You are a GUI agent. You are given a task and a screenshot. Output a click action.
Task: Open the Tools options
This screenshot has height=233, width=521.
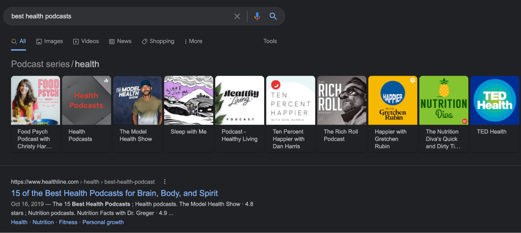click(x=270, y=41)
